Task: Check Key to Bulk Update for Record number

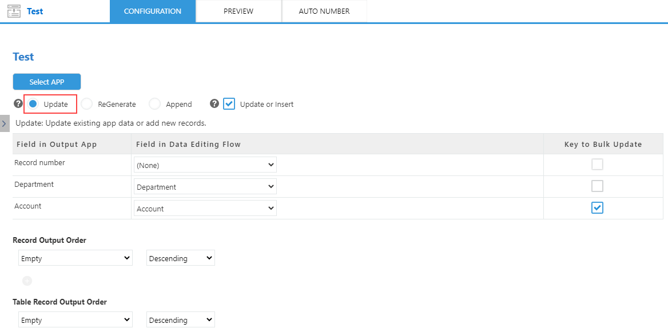Action: [597, 165]
